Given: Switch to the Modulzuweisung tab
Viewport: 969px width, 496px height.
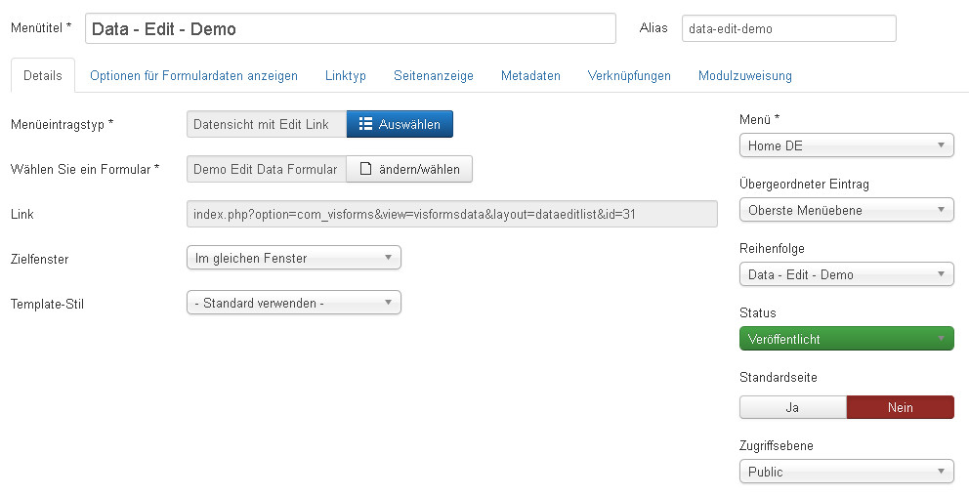Looking at the screenshot, I should point(744,75).
